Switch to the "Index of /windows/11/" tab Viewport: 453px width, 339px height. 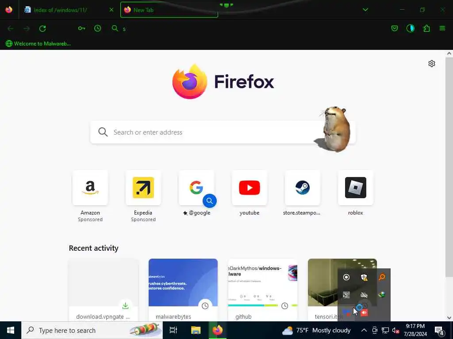click(69, 10)
